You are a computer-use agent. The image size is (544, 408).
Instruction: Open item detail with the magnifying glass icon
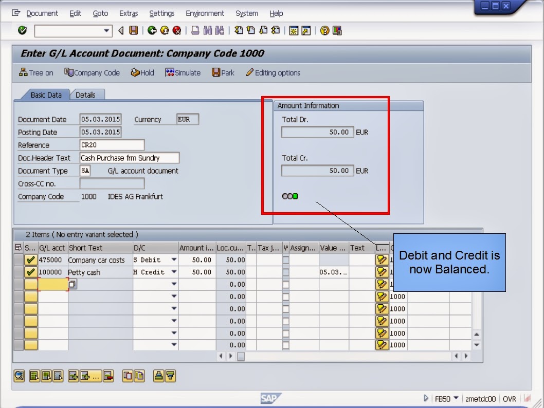[19, 376]
